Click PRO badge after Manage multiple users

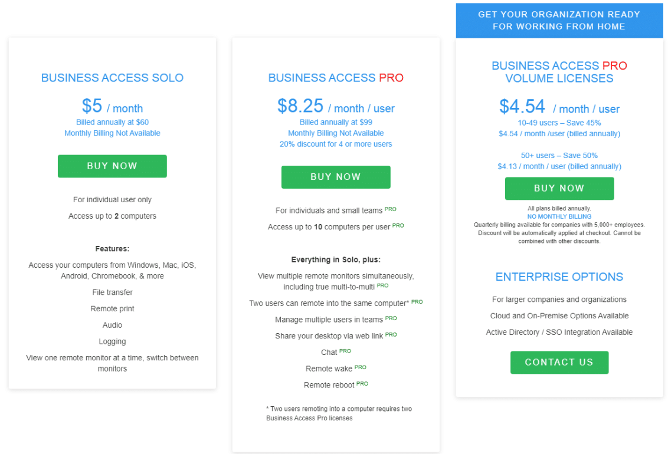[391, 318]
